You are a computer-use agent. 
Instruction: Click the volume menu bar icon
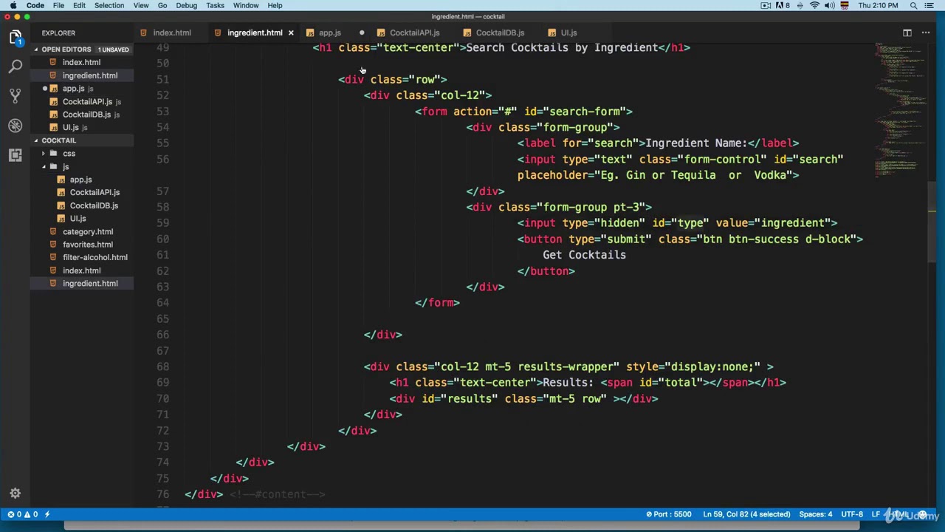coord(831,5)
